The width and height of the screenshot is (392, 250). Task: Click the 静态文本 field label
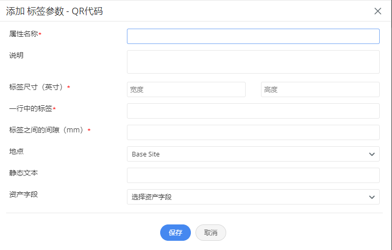[x=24, y=173]
